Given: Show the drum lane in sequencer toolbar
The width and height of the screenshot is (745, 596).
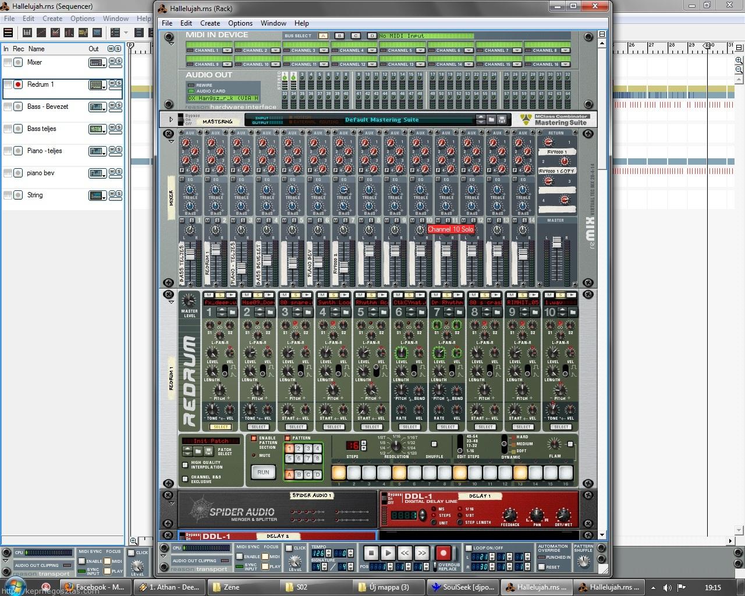Looking at the screenshot, I should (56, 33).
